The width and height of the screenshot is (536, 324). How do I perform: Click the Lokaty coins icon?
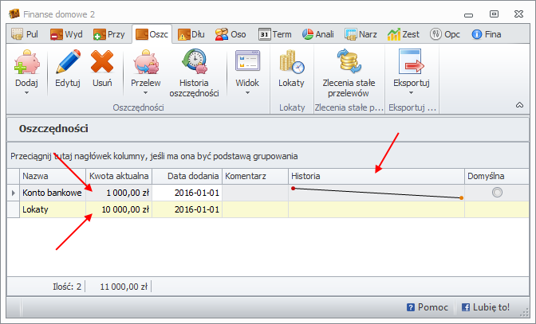291,62
